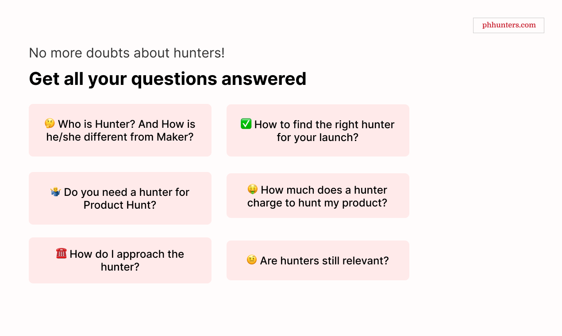Click the 'hunter?' text in approach card
Viewport: 562px width, 336px height.
[120, 267]
